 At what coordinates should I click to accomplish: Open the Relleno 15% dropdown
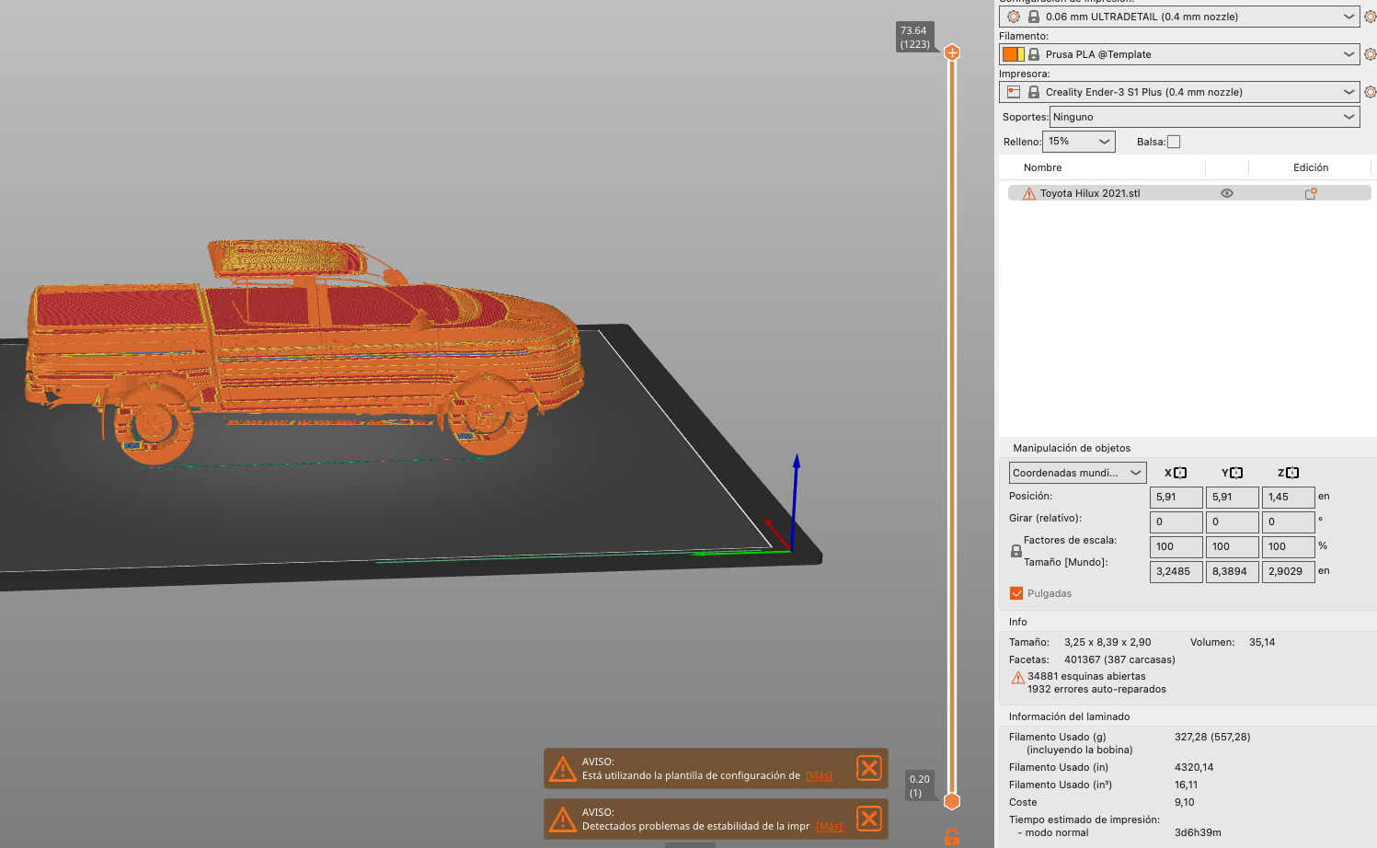(x=1079, y=142)
